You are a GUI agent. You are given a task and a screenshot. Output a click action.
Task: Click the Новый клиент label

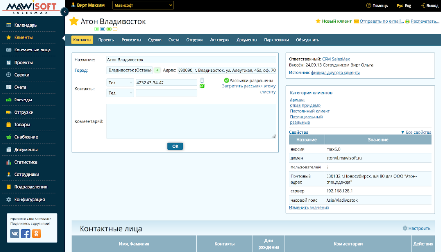click(x=337, y=21)
